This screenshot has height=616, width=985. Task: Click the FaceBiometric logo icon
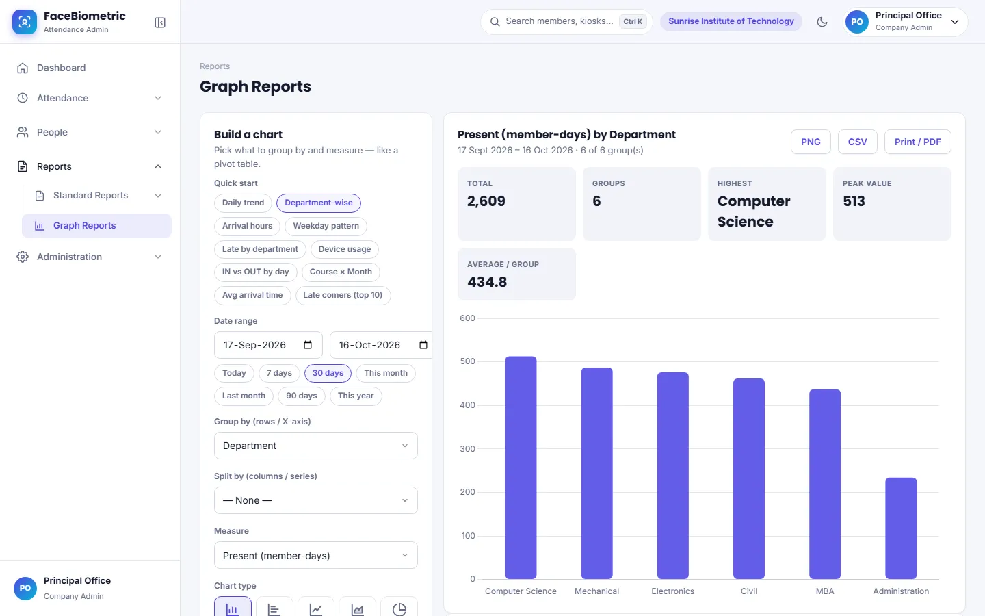tap(25, 22)
